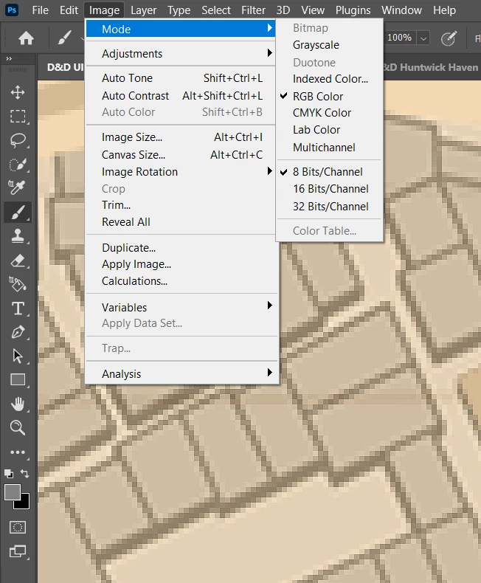The image size is (481, 583).
Task: Reset default foreground and background colors
Action: (9, 474)
